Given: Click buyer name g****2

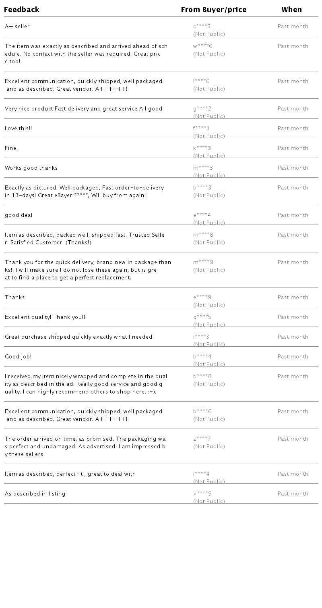Looking at the screenshot, I should pyautogui.click(x=202, y=109).
